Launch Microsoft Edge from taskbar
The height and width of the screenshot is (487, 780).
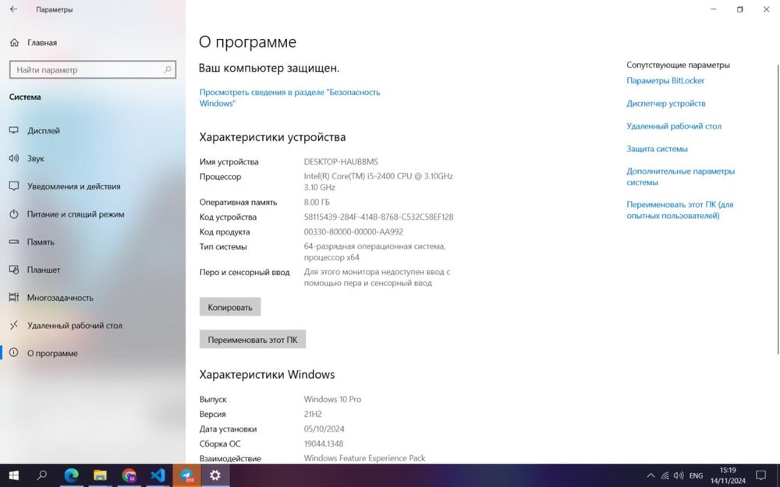(x=71, y=475)
